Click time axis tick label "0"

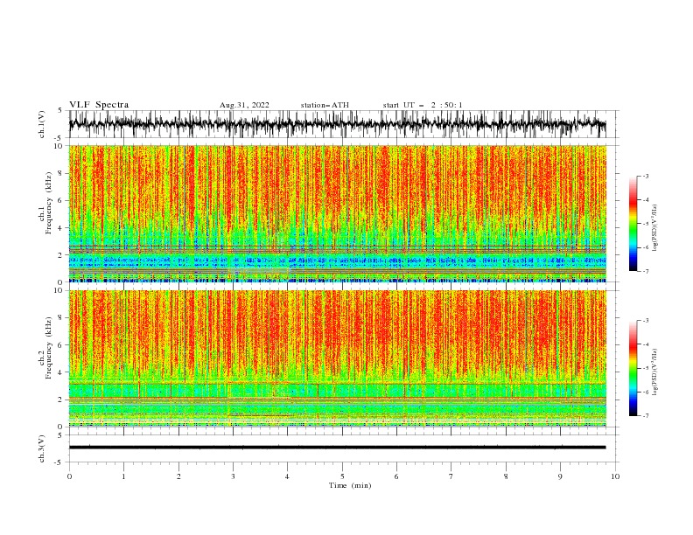pyautogui.click(x=69, y=476)
